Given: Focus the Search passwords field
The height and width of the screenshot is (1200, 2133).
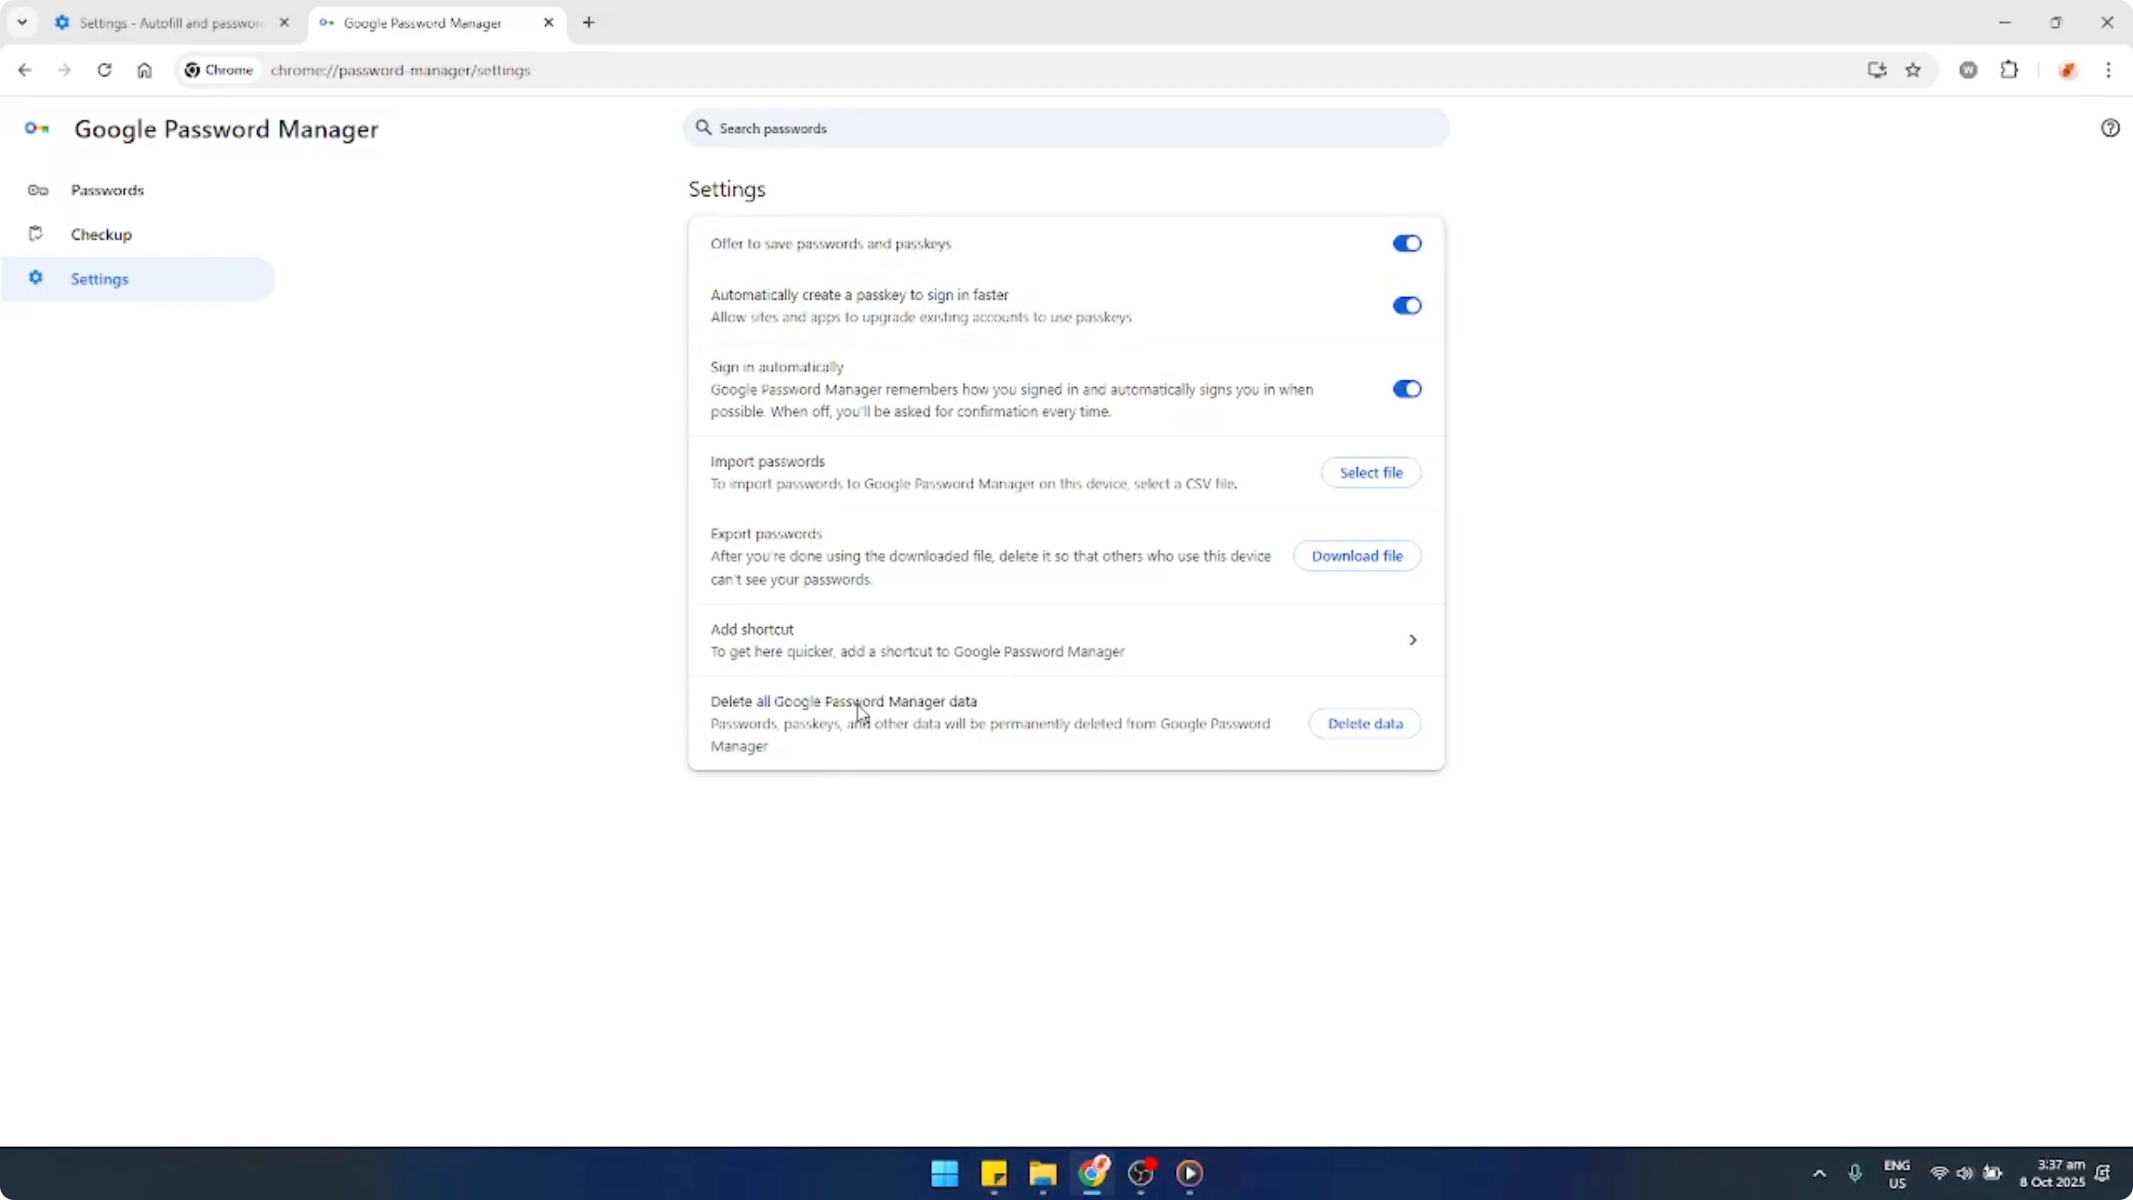Looking at the screenshot, I should pyautogui.click(x=1066, y=128).
